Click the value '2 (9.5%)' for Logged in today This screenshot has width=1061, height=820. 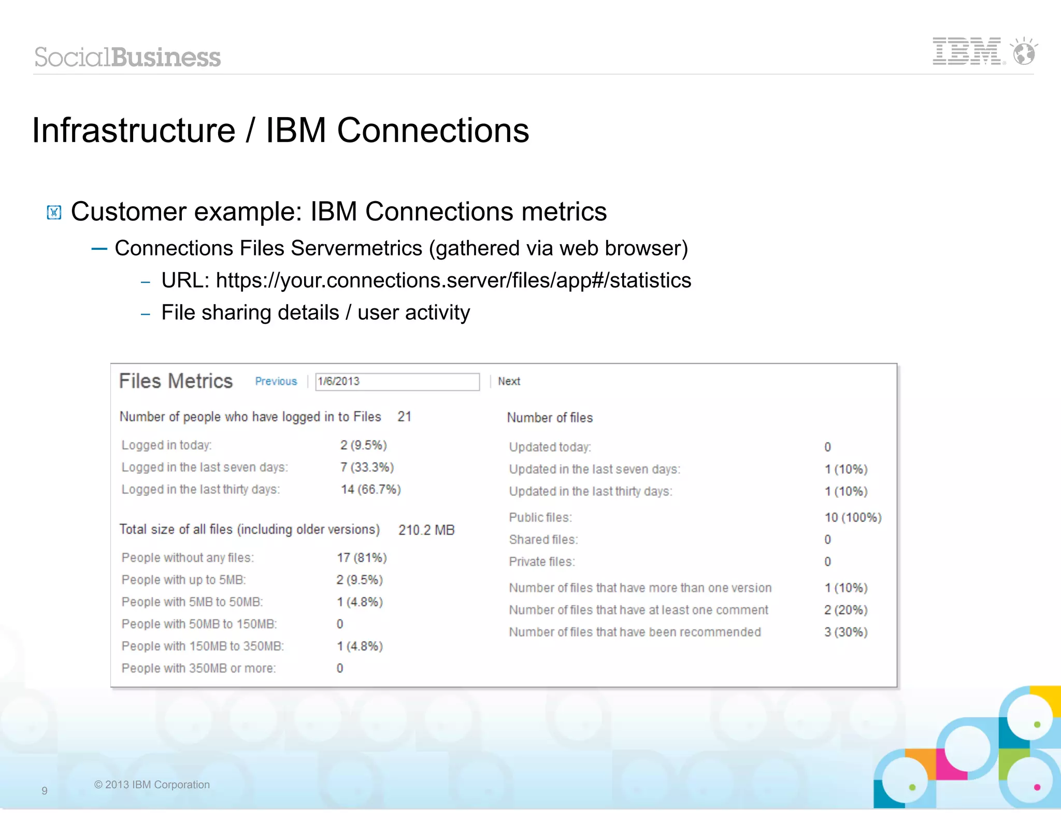(x=363, y=445)
